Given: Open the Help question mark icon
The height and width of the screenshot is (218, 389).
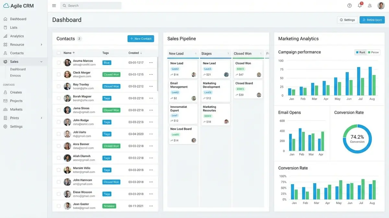Looking at the screenshot, I should tap(349, 5).
